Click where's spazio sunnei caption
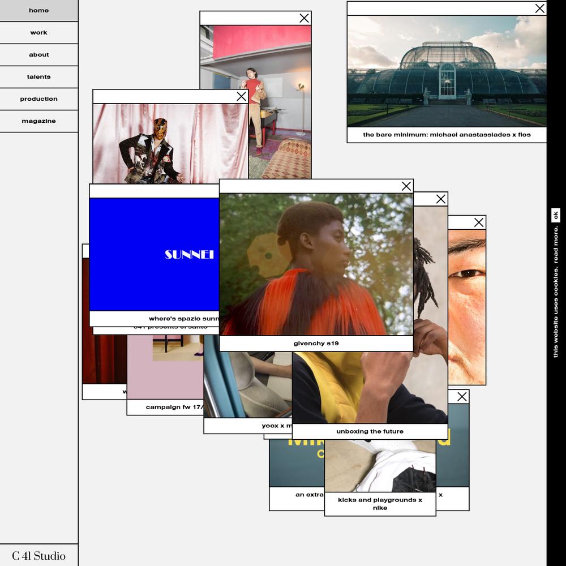Screen dimensions: 566x566 point(184,318)
